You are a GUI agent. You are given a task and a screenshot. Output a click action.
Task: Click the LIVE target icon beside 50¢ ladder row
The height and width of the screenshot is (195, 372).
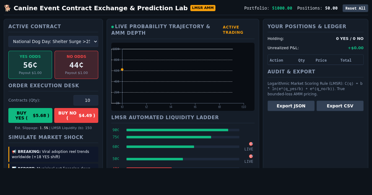pyautogui.click(x=251, y=156)
